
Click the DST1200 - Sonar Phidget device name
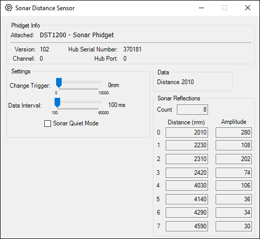point(76,35)
